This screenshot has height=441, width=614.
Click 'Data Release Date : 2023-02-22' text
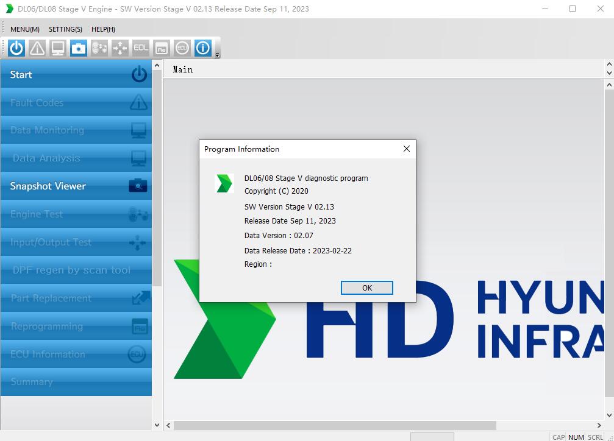coord(298,250)
